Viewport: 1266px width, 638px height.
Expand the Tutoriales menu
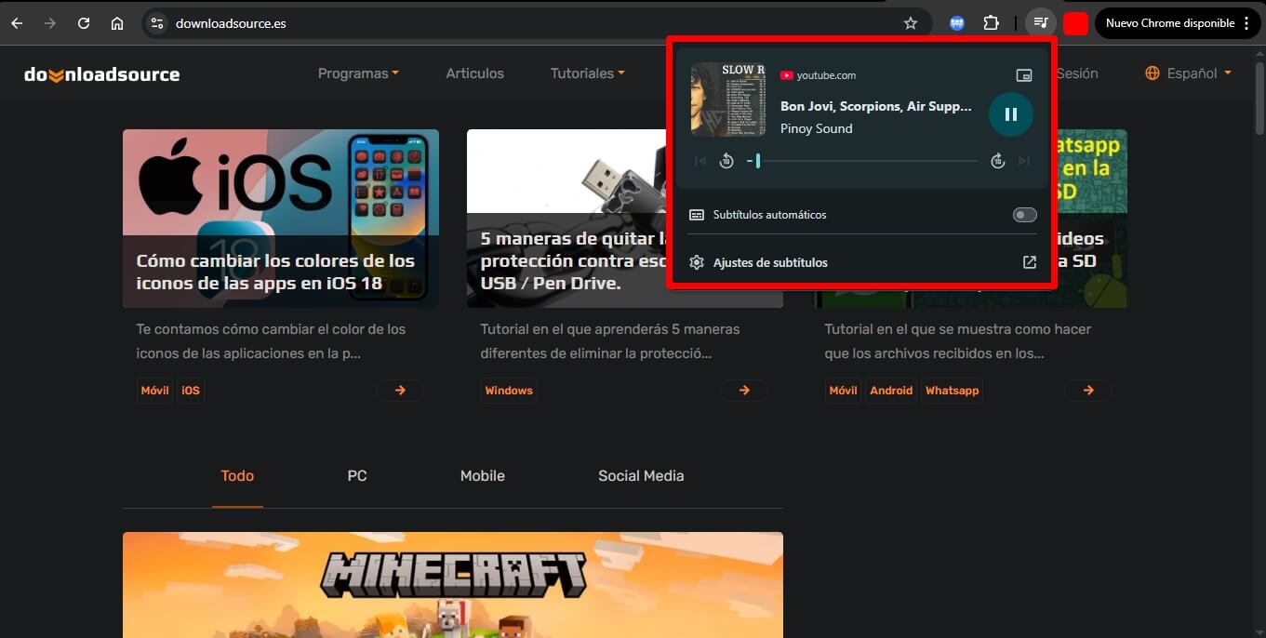pyautogui.click(x=587, y=73)
